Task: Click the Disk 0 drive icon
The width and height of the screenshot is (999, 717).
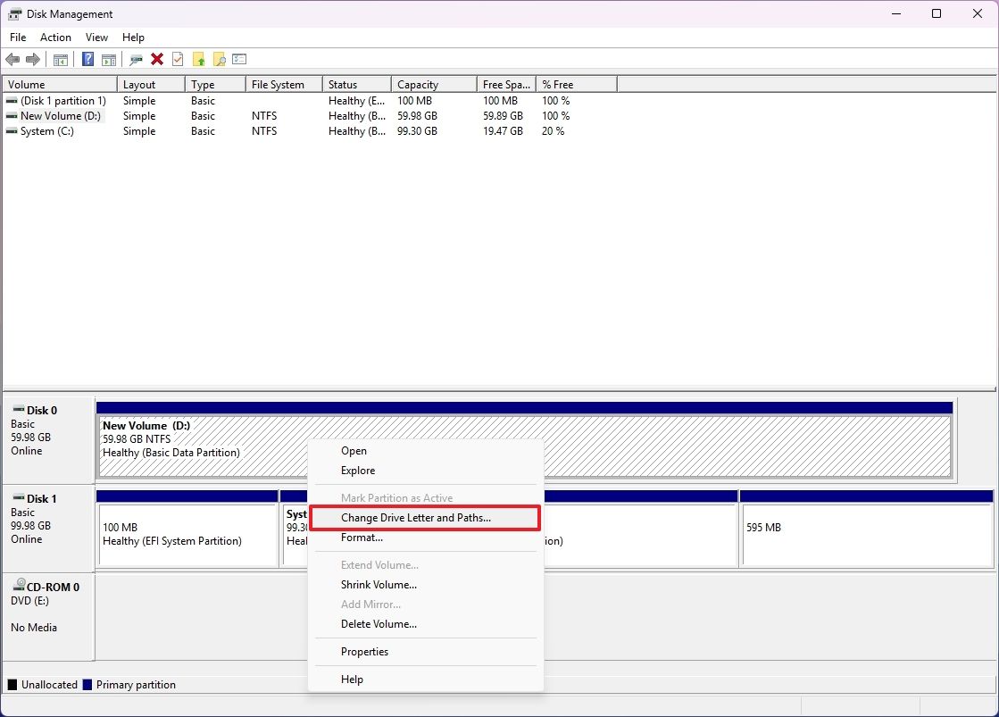Action: [20, 410]
